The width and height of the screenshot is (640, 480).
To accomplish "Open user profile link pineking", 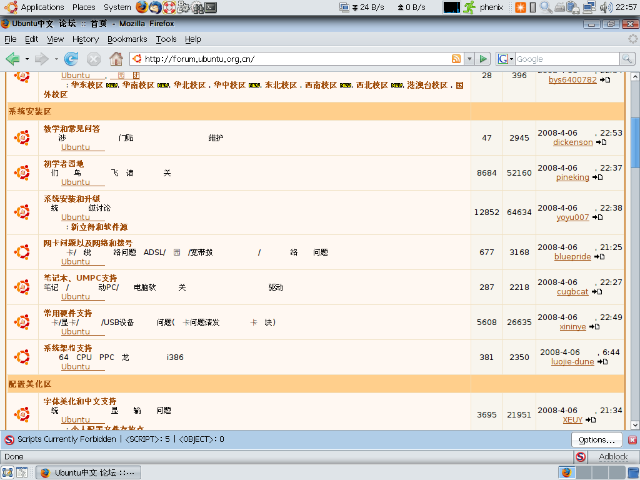I will [x=572, y=177].
